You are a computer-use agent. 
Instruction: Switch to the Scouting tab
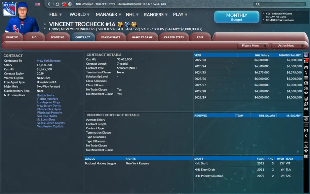click(x=57, y=37)
